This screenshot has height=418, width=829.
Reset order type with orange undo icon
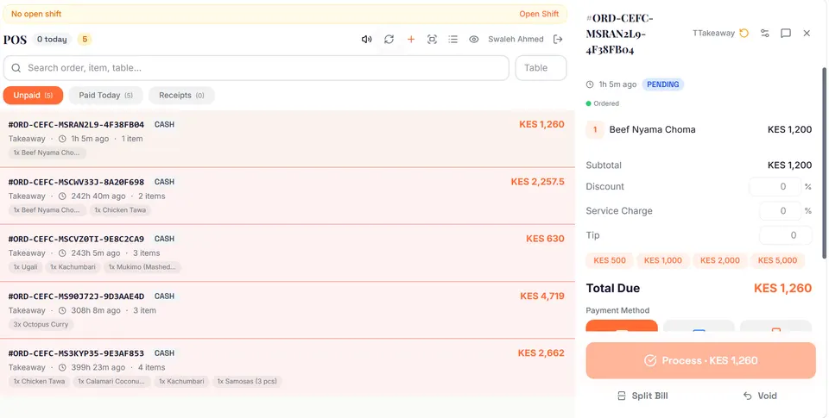point(744,34)
